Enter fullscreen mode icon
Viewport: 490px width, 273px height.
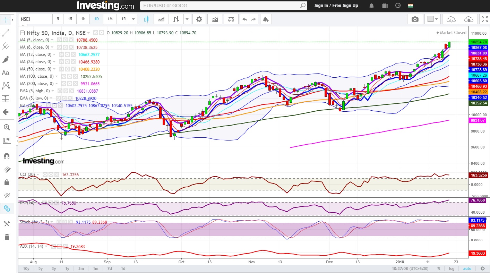coord(484,19)
